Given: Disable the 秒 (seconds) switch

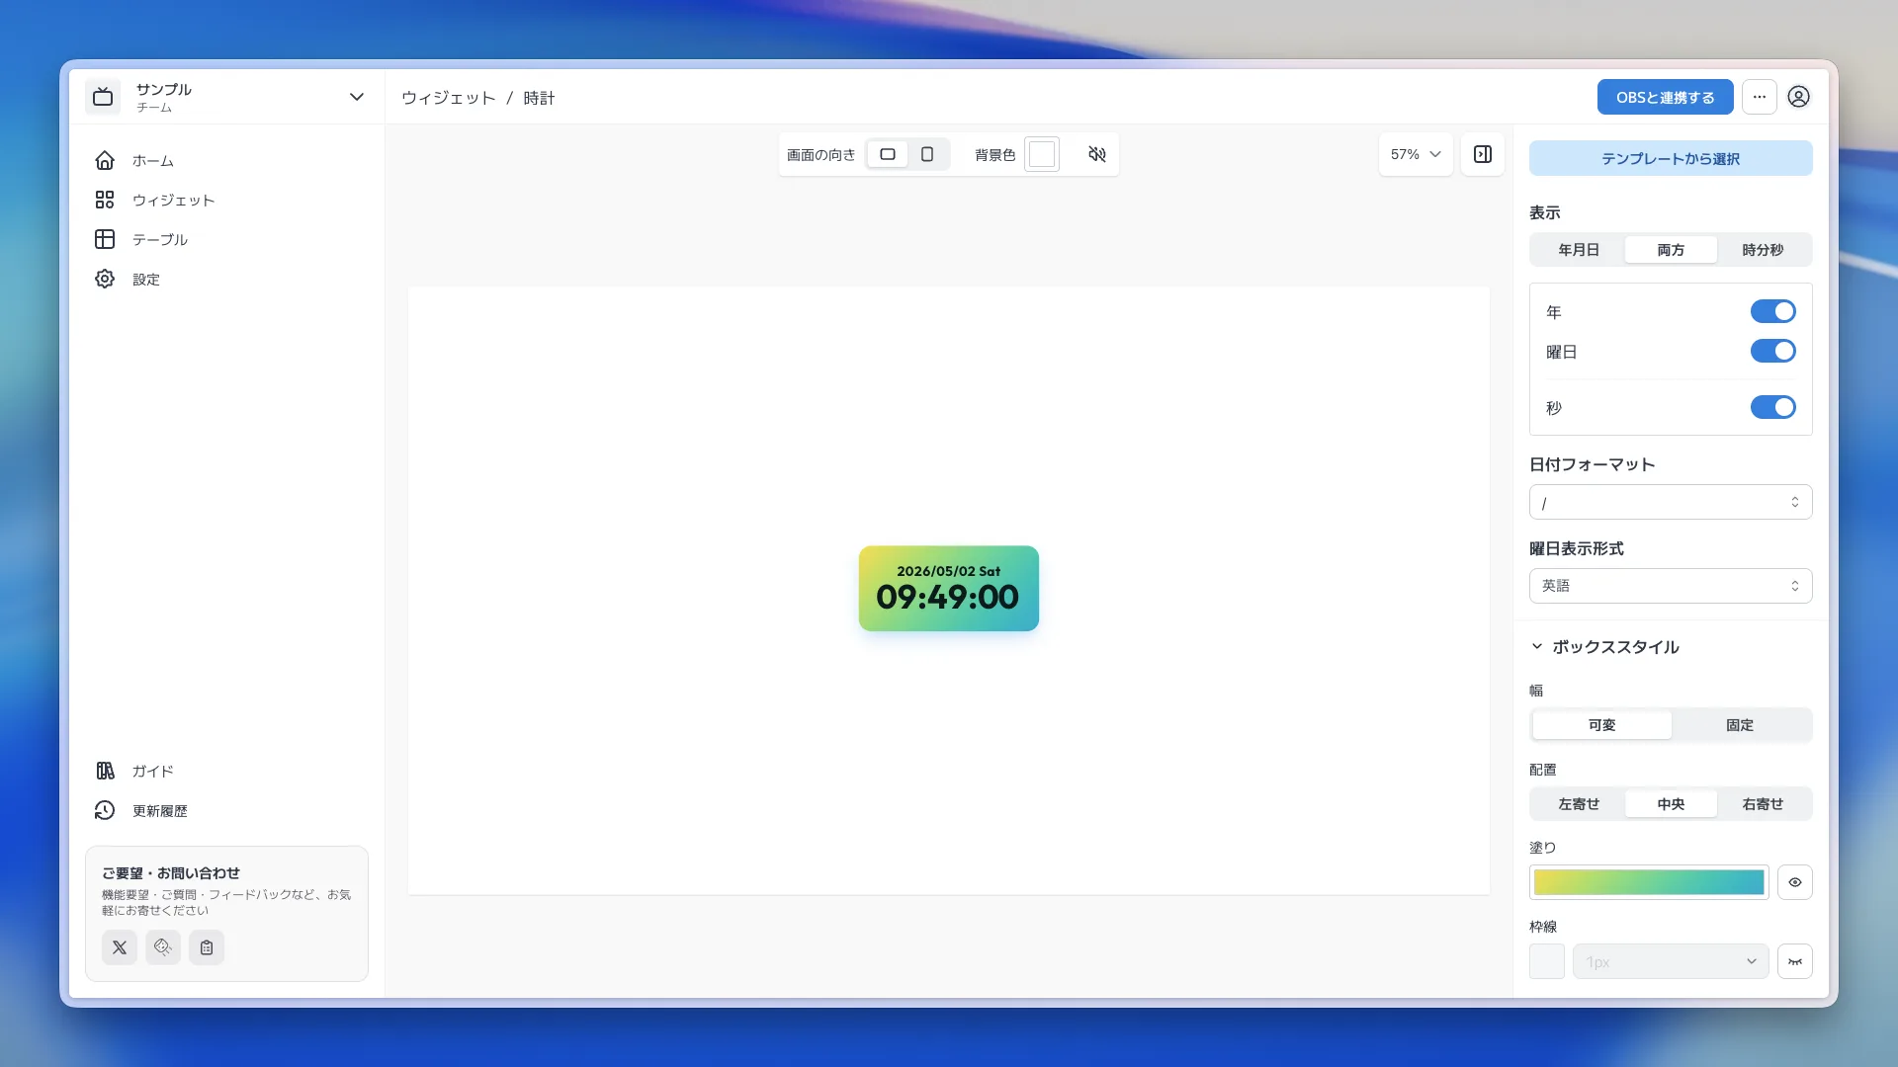Looking at the screenshot, I should tap(1772, 407).
